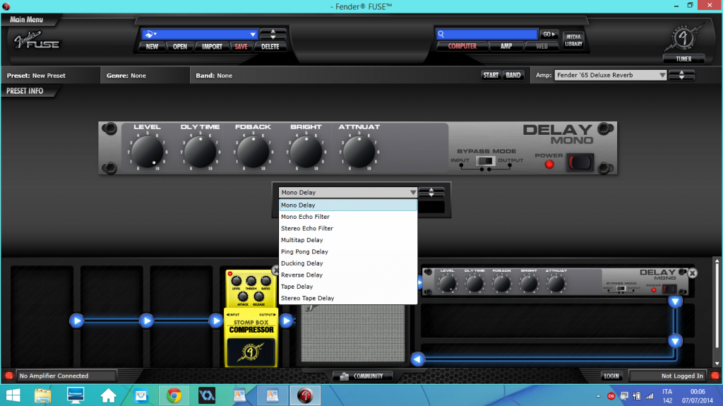Viewport: 723px width, 406px height.
Task: Click the Windows Start button
Action: click(x=13, y=395)
